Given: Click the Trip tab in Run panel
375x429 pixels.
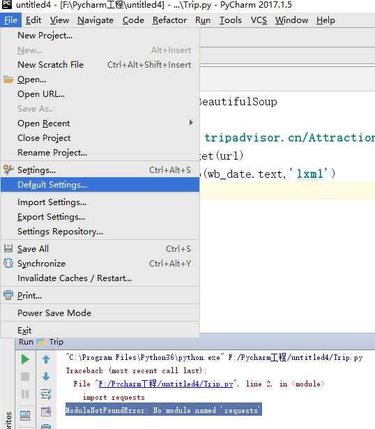Looking at the screenshot, I should 51,342.
